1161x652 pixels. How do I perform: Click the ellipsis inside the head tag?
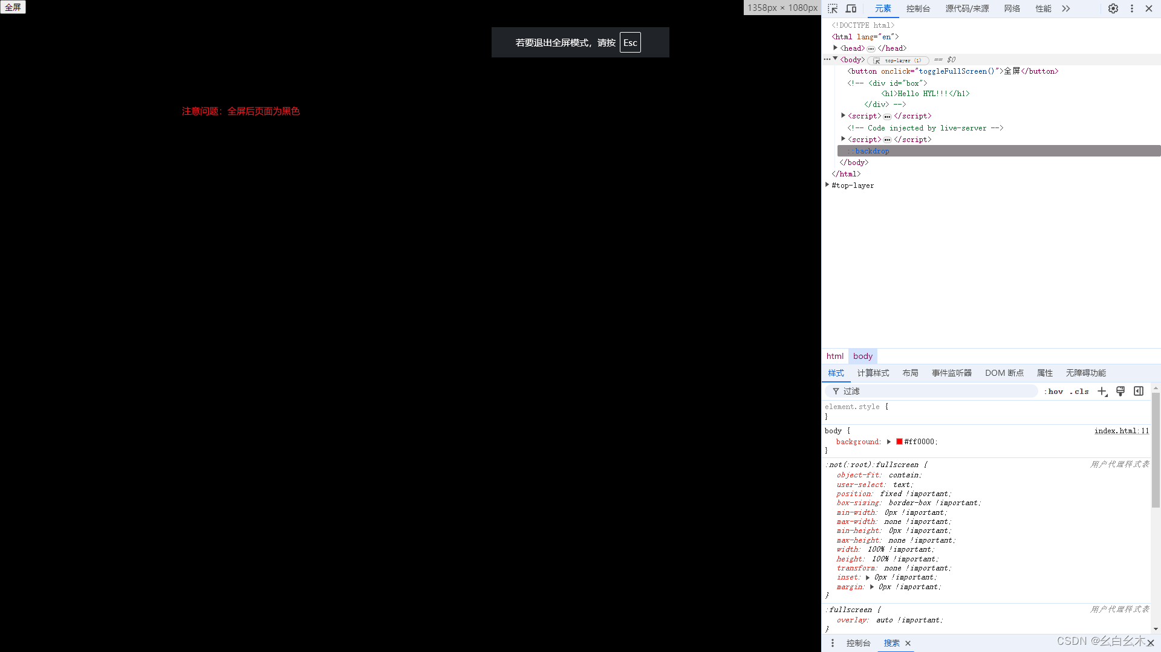click(x=871, y=49)
